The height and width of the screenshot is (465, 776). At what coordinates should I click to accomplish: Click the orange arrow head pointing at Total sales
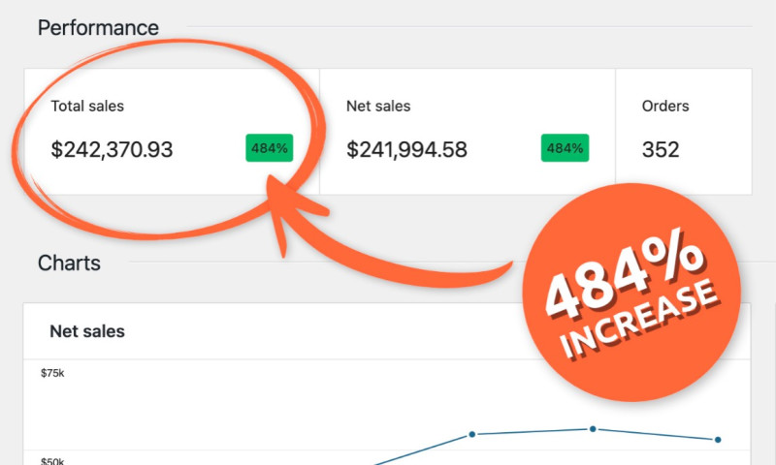coord(281,210)
